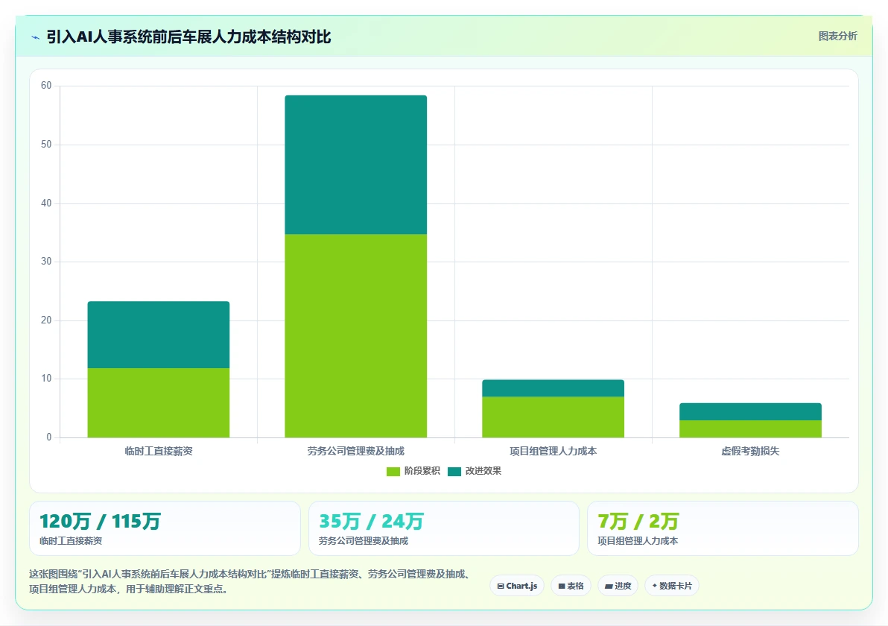The width and height of the screenshot is (888, 626).
Task: Select the 数据卡片 tag chip
Action: [672, 586]
